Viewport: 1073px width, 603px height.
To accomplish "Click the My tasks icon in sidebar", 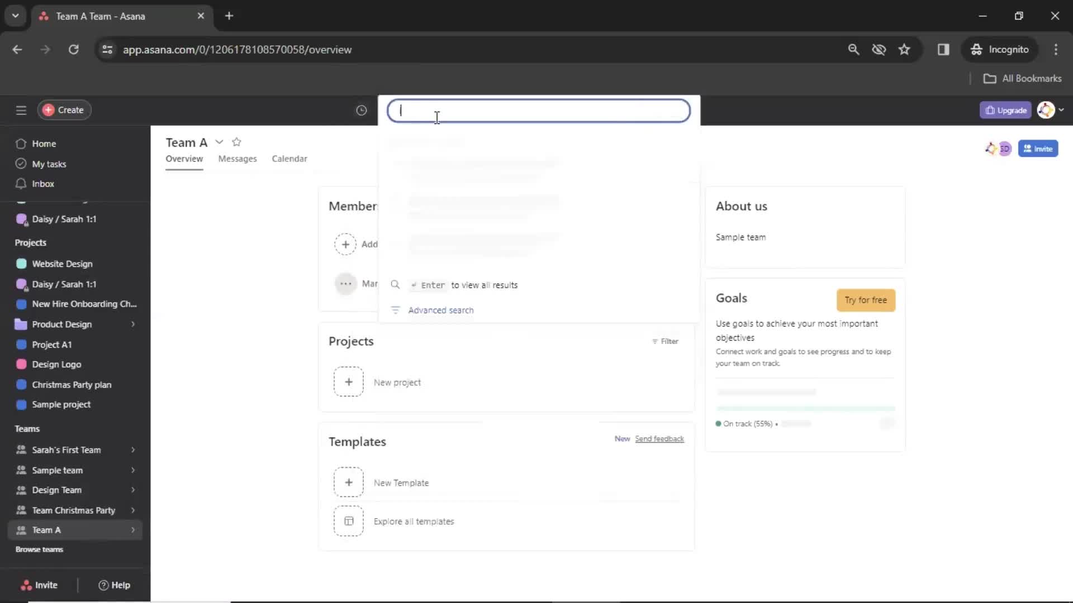I will coord(19,164).
